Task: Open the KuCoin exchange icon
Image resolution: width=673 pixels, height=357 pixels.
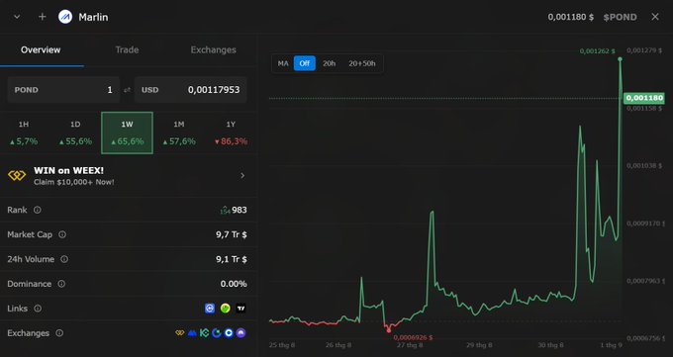Action: click(204, 333)
